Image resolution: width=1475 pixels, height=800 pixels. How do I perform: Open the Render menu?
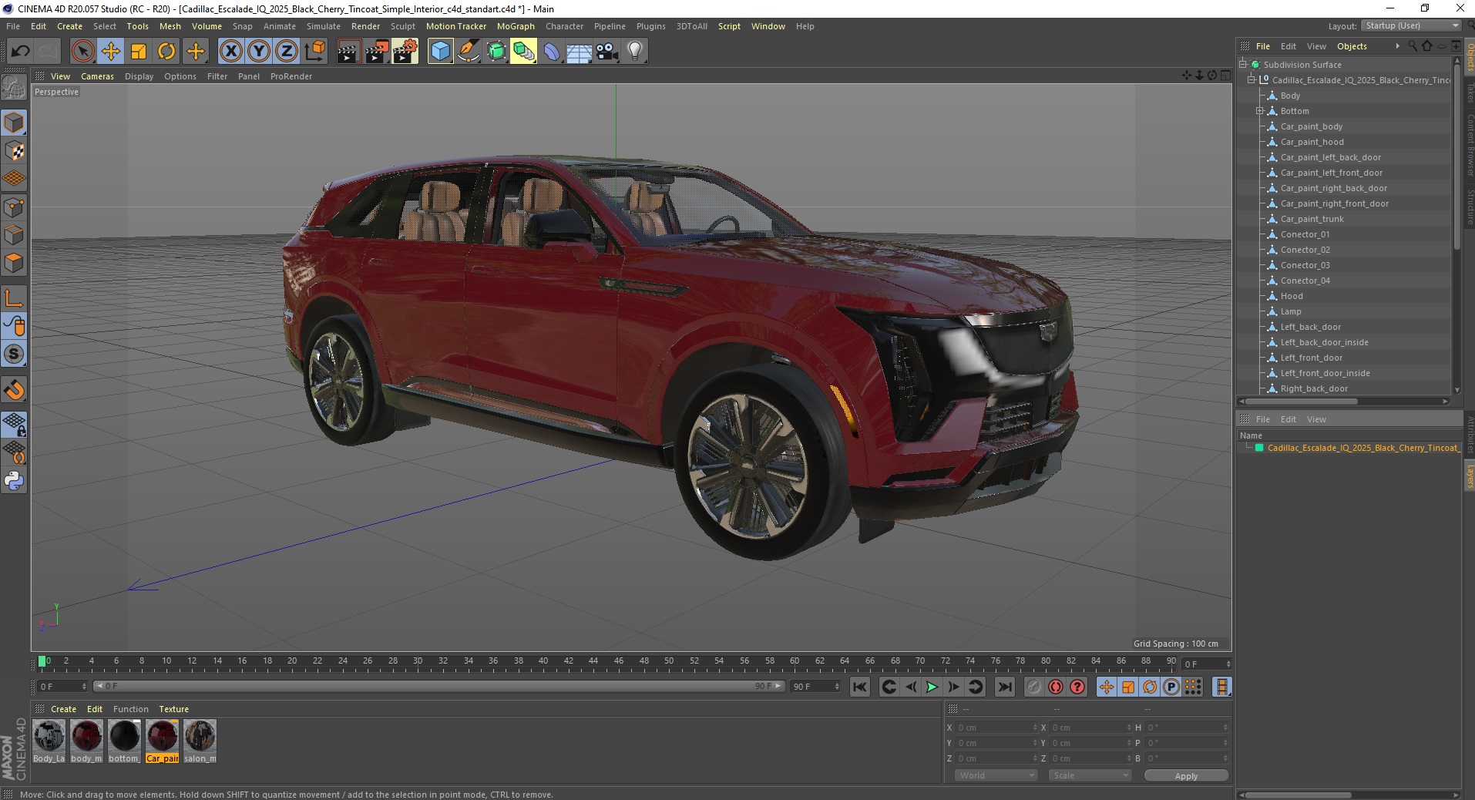pyautogui.click(x=365, y=26)
